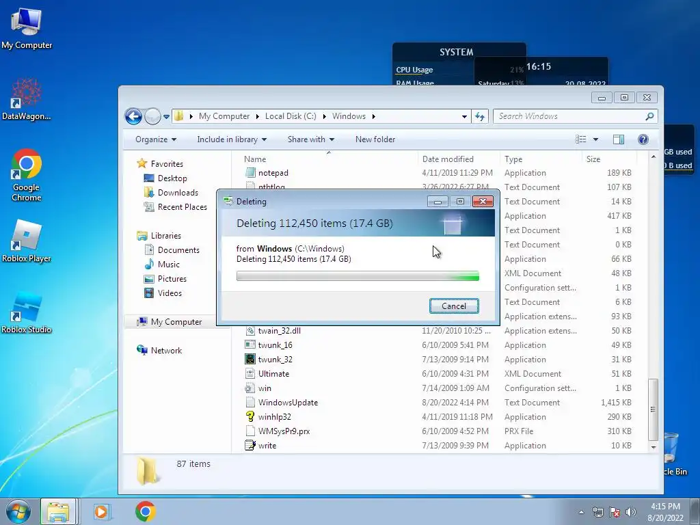
Task: Select the twunk_32 file icon
Action: (250, 360)
